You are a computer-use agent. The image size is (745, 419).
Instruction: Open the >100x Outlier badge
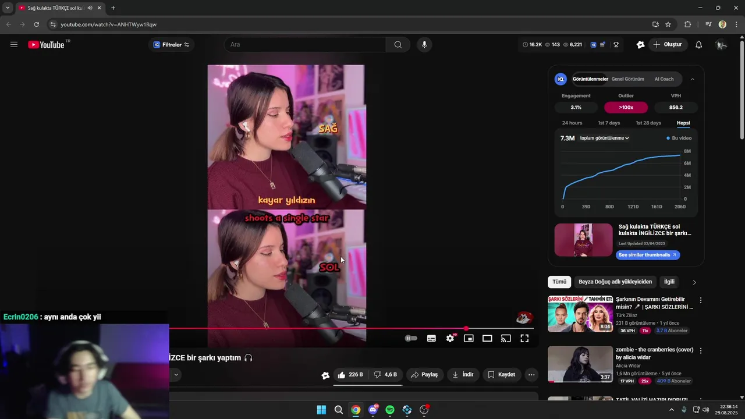(626, 107)
